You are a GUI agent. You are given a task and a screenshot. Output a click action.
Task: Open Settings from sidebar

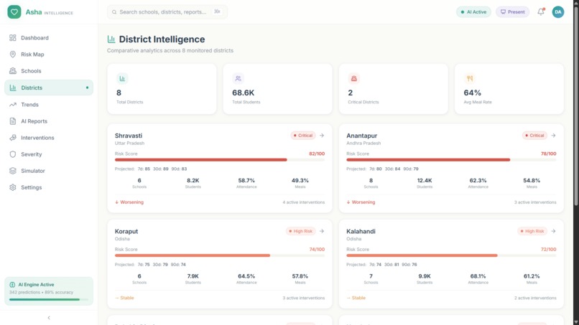coord(49,187)
